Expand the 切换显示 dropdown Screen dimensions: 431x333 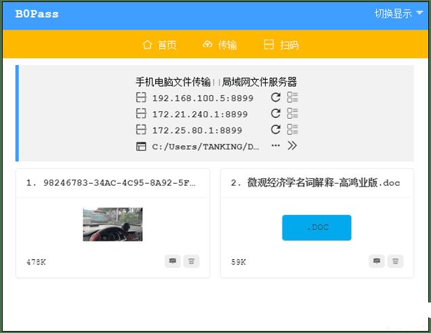coord(398,14)
